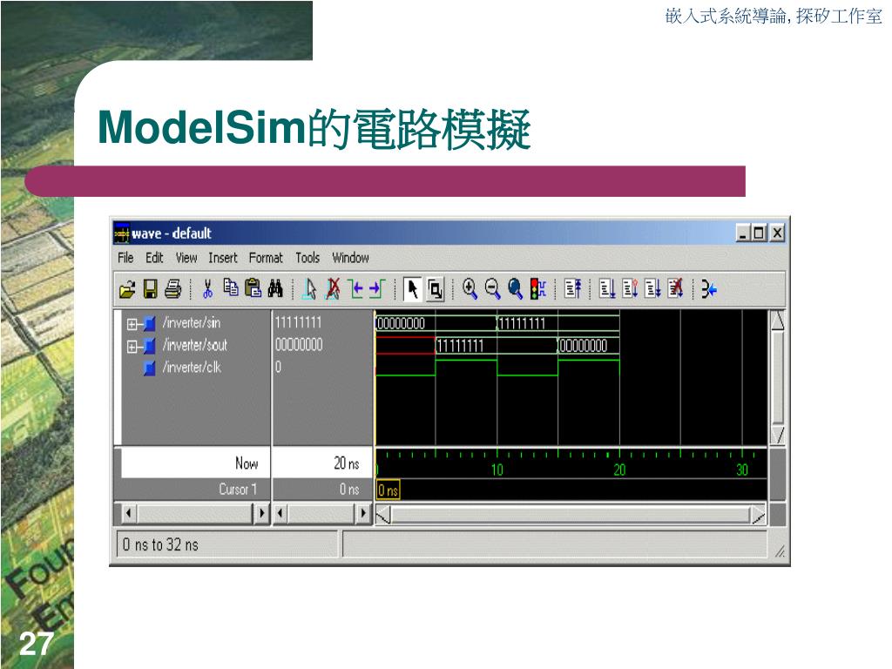
Task: Click values pane left scroll arrow
Action: (x=280, y=513)
